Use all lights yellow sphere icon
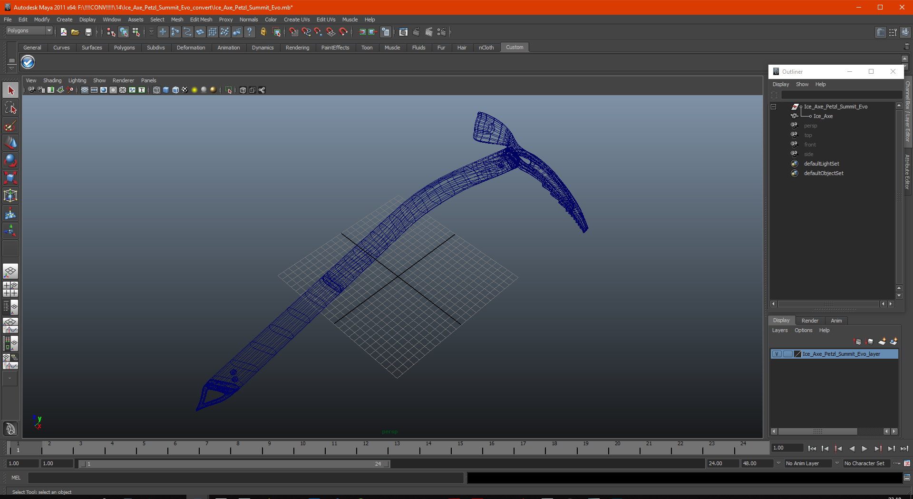The width and height of the screenshot is (913, 499). pos(194,90)
